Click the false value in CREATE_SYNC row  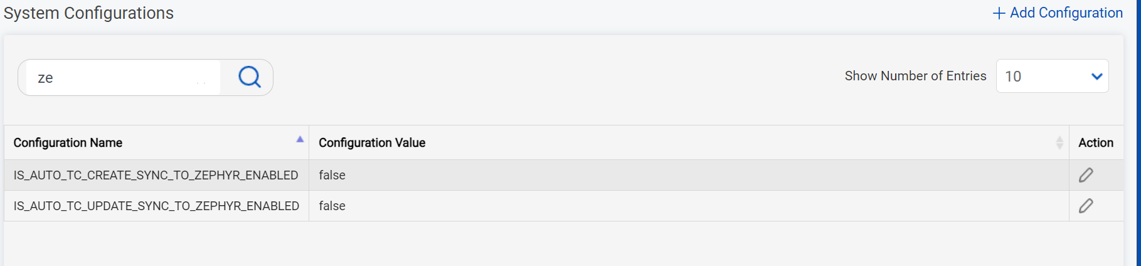click(x=332, y=175)
